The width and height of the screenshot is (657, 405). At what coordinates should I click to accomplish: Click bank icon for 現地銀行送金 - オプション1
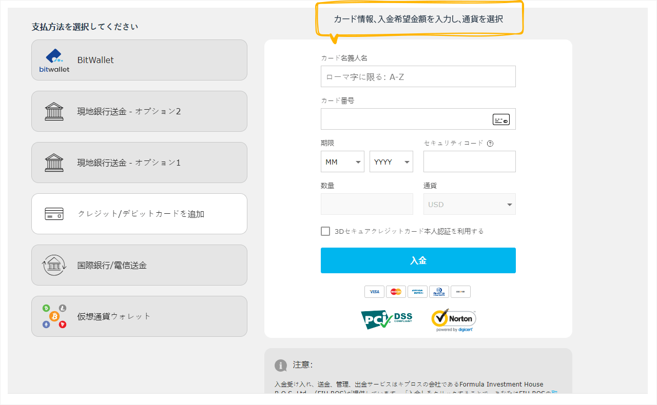coord(54,163)
